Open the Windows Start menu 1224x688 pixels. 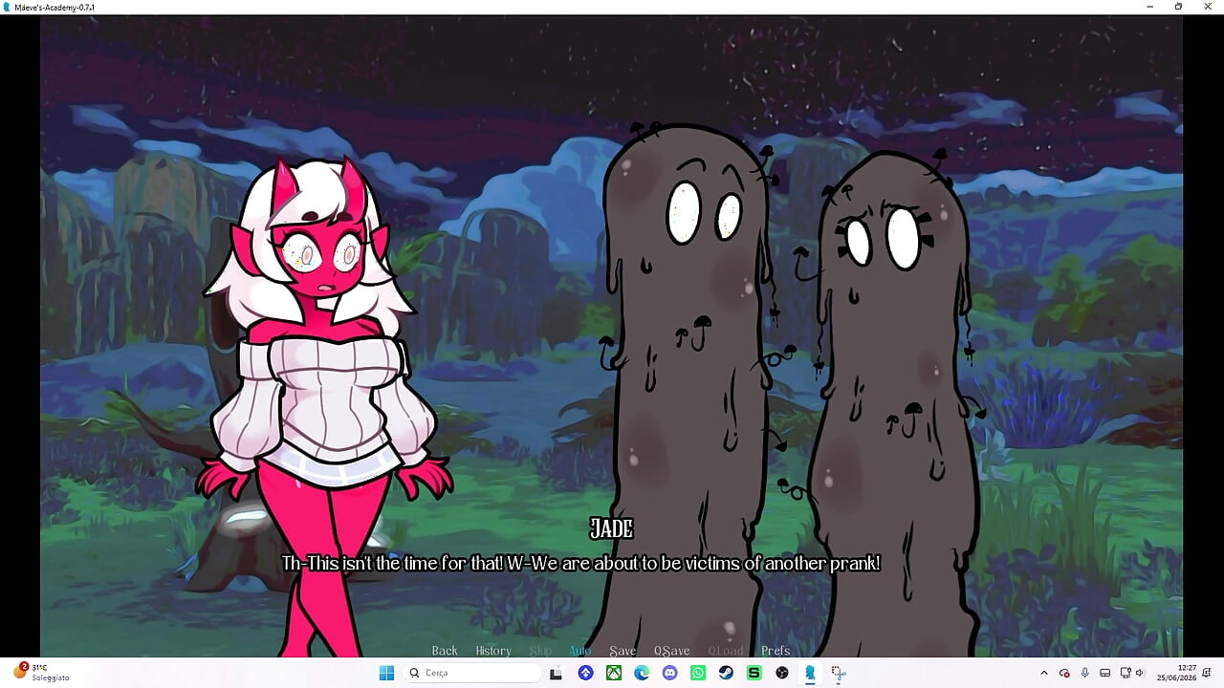pos(386,673)
